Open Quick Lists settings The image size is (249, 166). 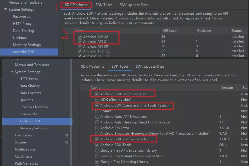(x=24, y=156)
